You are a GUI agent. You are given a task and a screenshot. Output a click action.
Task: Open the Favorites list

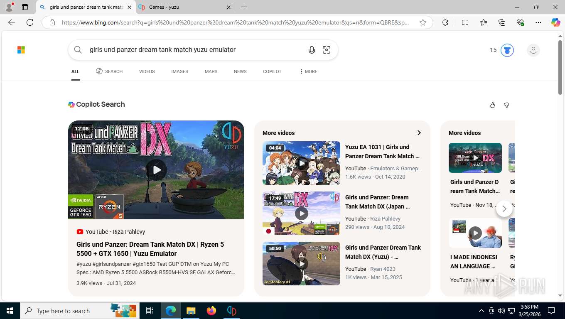[484, 22]
